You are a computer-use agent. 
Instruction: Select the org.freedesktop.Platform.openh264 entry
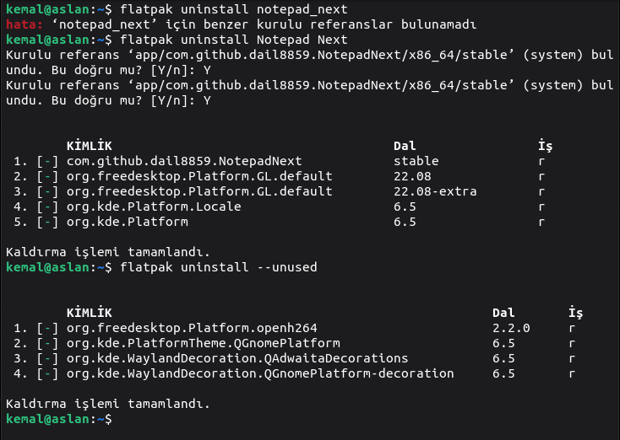click(x=192, y=328)
